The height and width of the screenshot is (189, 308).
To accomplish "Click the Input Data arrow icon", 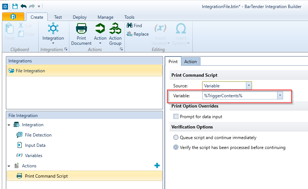I will [19, 145].
